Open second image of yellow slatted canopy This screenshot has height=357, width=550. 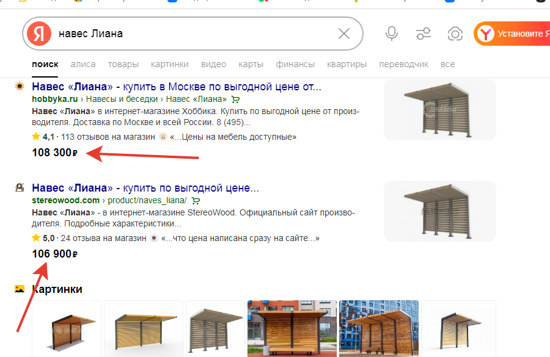click(x=144, y=328)
